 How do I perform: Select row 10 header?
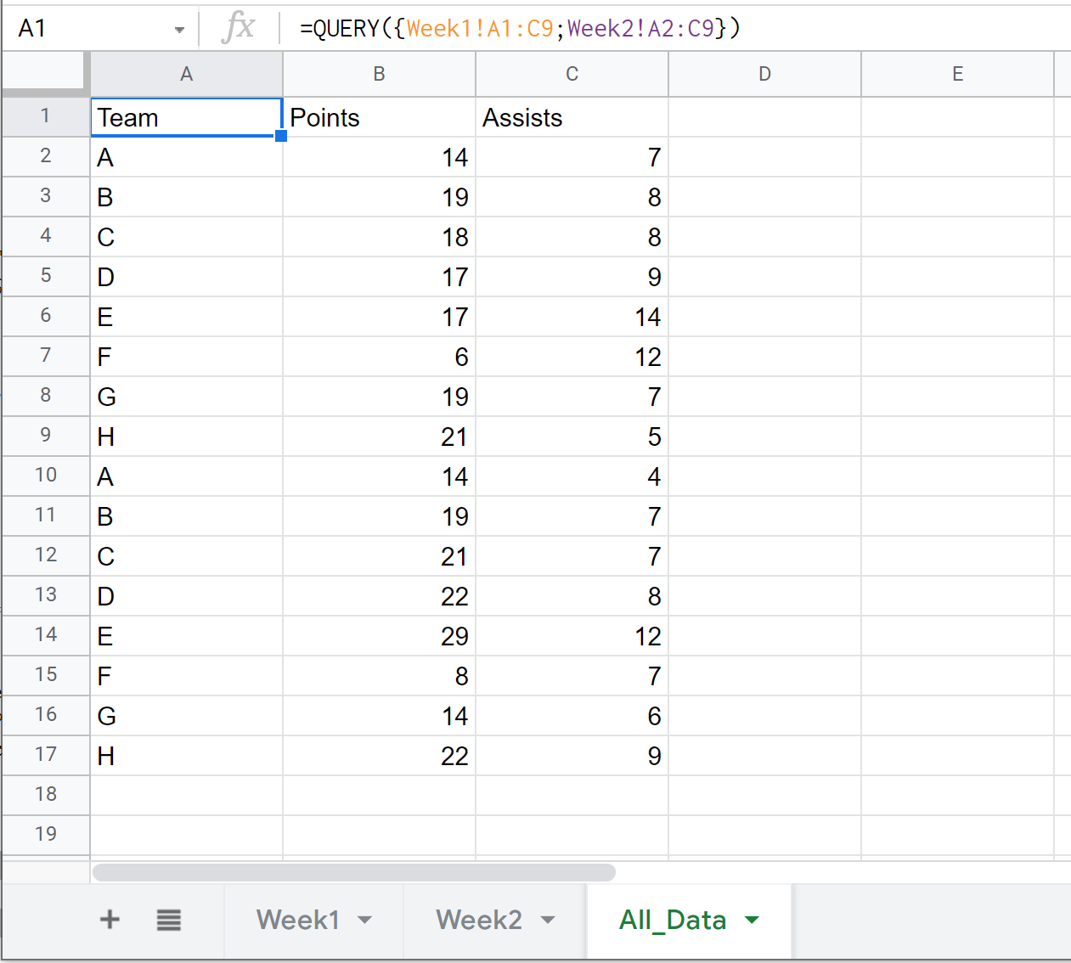click(x=46, y=476)
